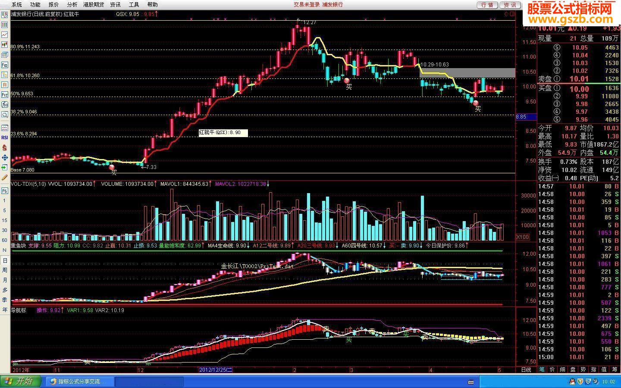Click the candlestick chart sidebar icon
The width and height of the screenshot is (621, 388).
5,44
